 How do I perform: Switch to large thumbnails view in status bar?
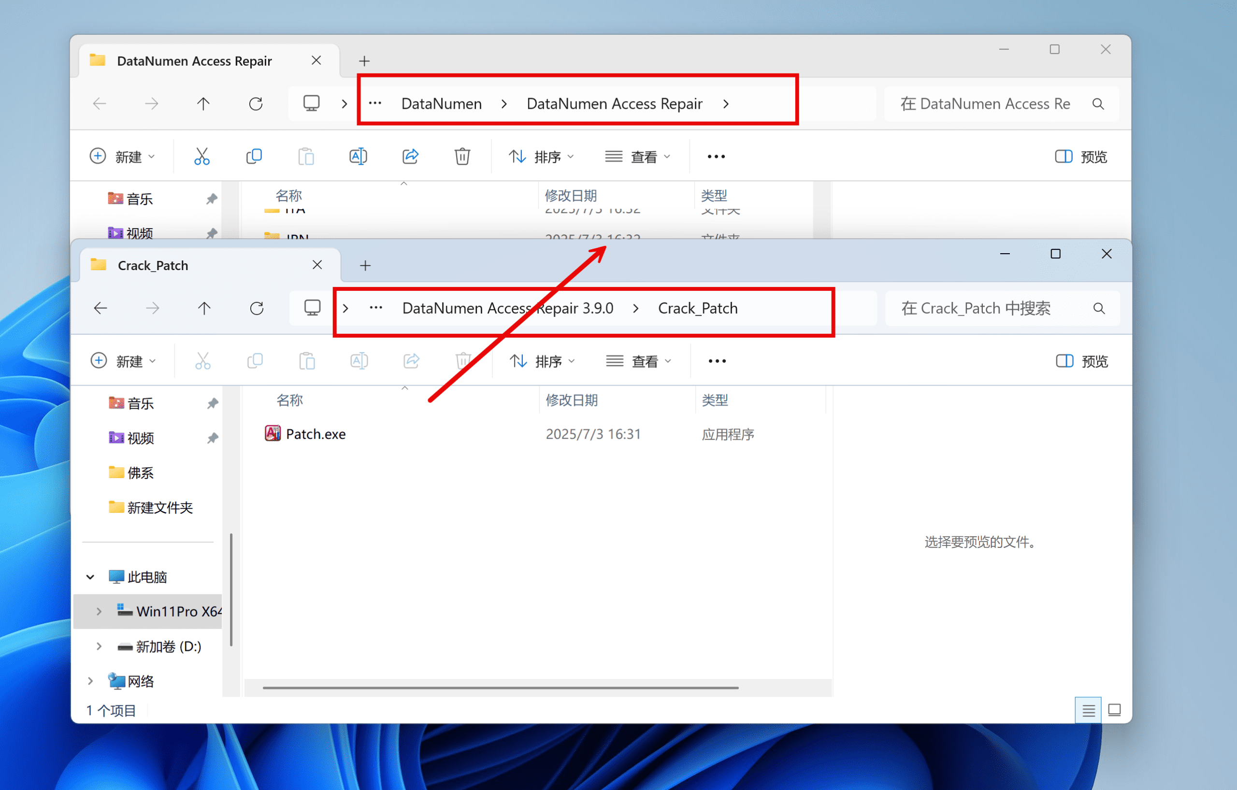[x=1114, y=710]
